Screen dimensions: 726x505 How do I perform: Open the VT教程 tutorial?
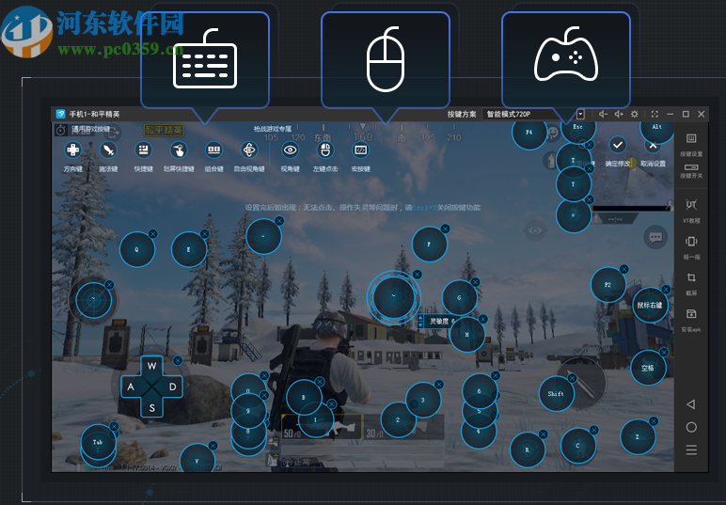[691, 211]
